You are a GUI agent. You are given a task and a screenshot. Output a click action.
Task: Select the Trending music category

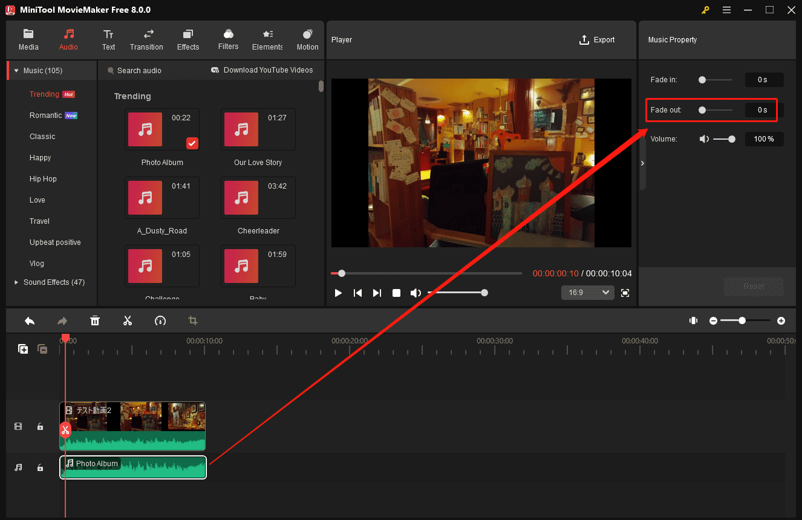coord(44,94)
